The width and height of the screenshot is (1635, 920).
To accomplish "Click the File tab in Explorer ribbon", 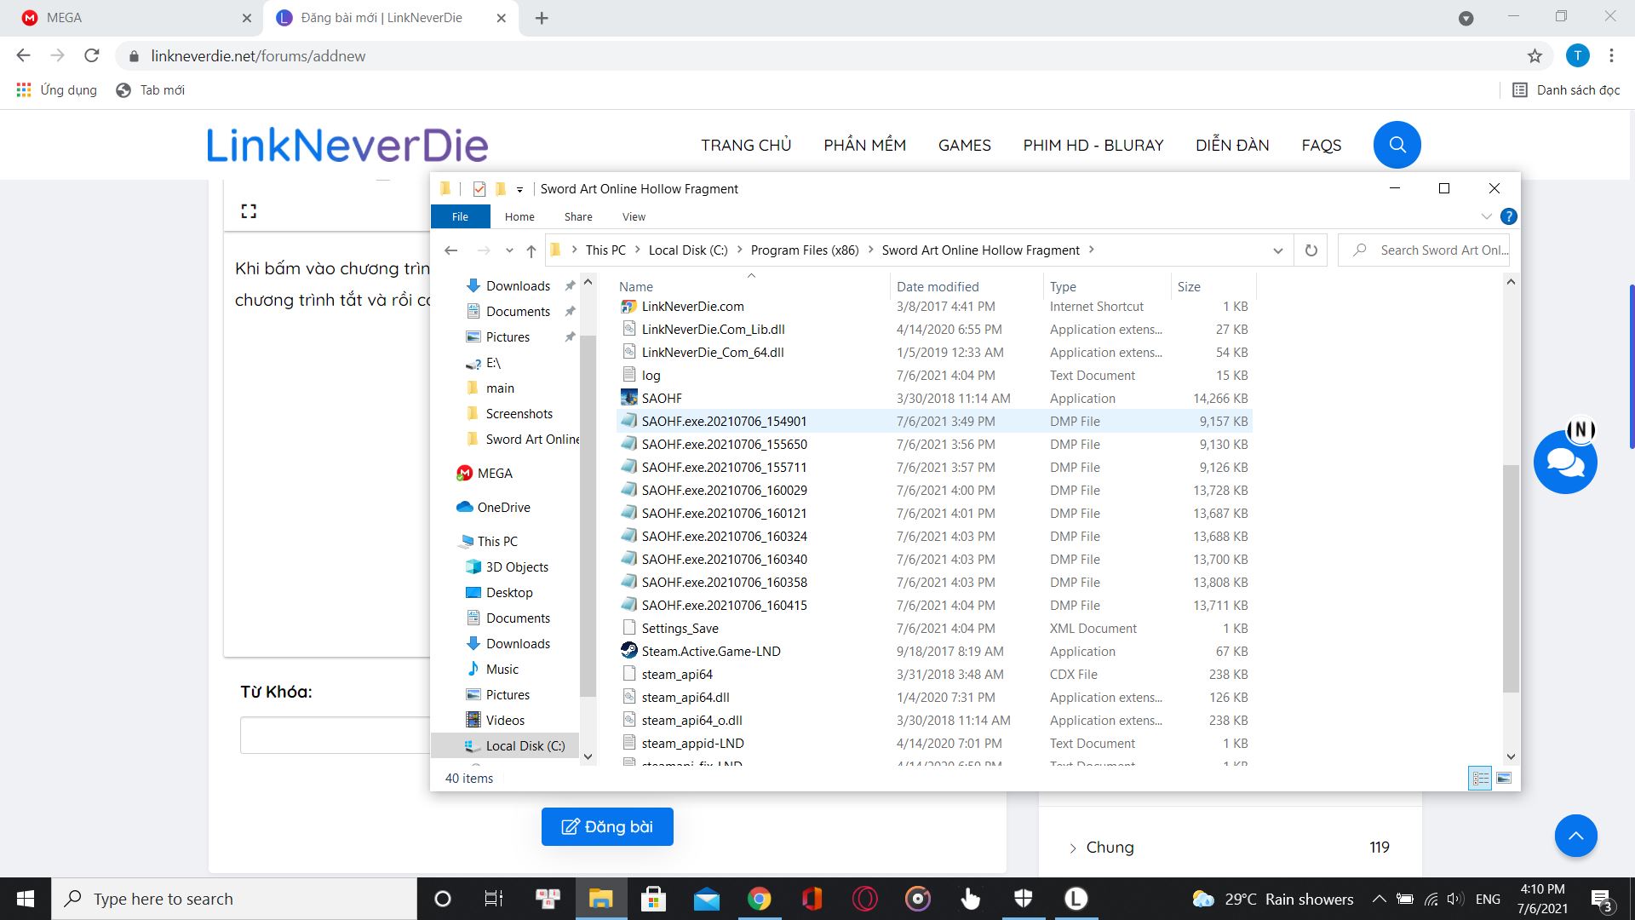I will click(x=459, y=216).
